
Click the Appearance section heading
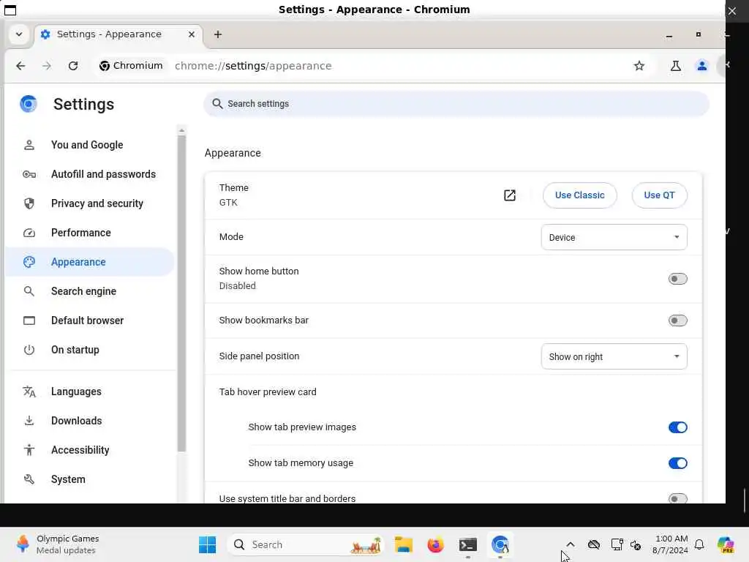tap(233, 153)
